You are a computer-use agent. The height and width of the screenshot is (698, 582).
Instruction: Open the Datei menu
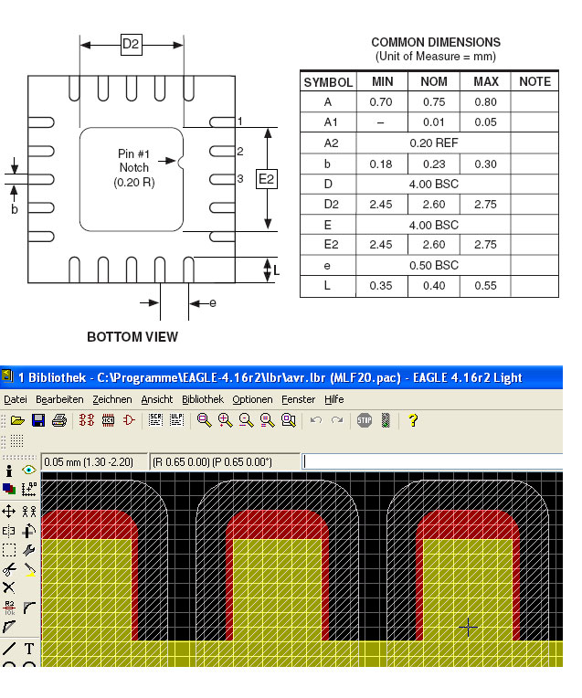(x=16, y=399)
